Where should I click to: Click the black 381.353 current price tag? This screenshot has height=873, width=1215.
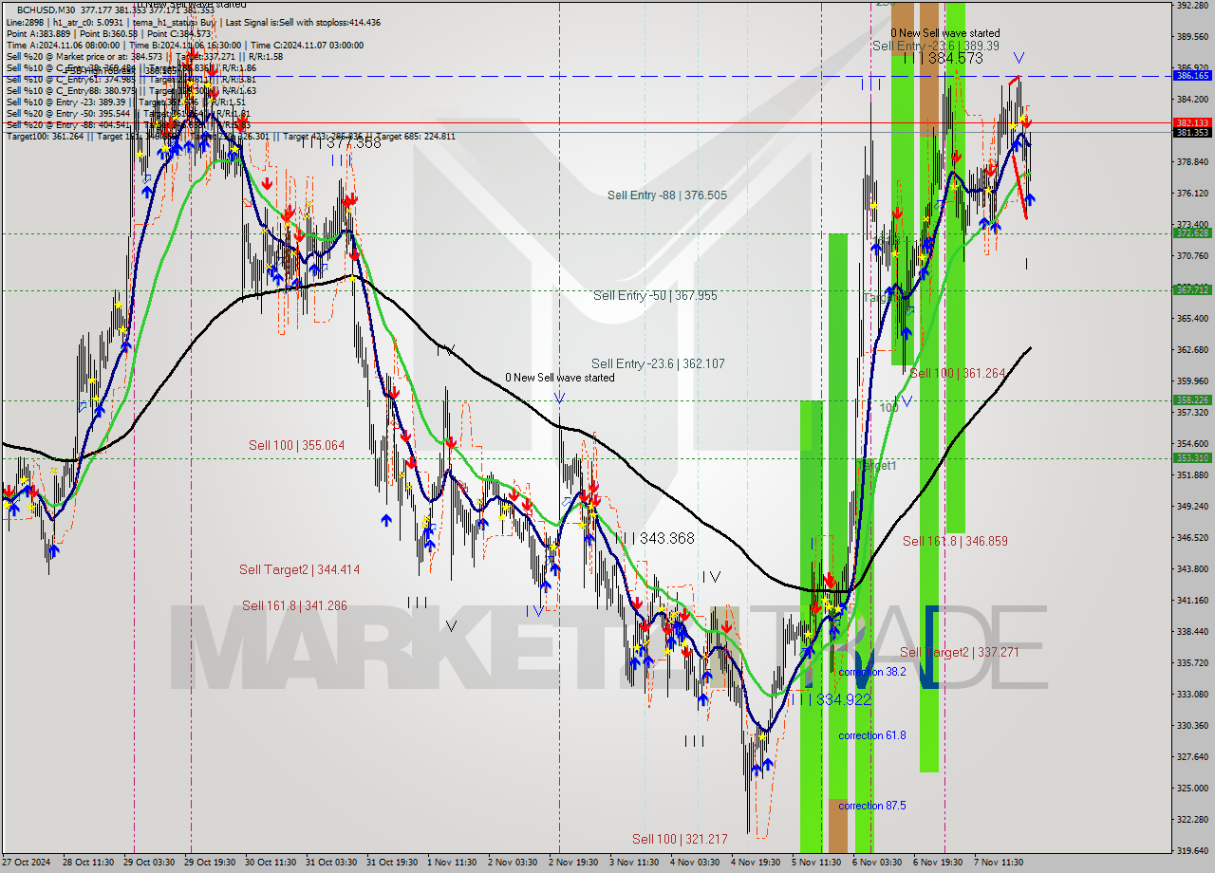(1192, 133)
